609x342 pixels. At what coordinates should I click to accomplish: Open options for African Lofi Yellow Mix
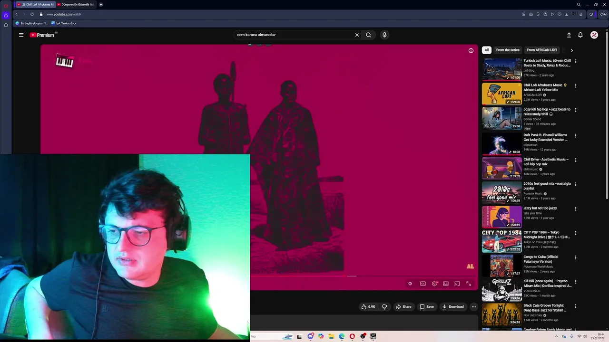tap(576, 86)
